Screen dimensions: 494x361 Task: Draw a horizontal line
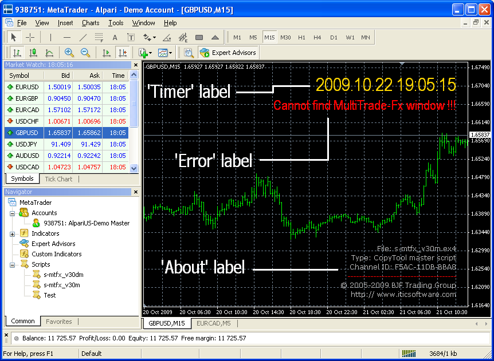pos(67,37)
